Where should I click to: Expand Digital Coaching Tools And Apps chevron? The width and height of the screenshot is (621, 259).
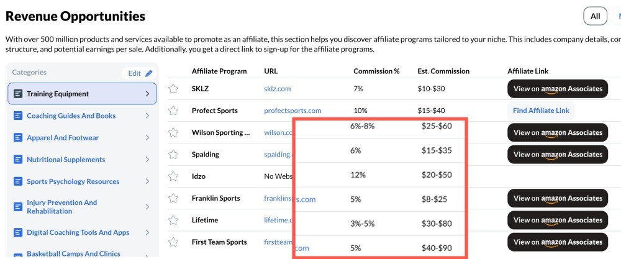147,232
